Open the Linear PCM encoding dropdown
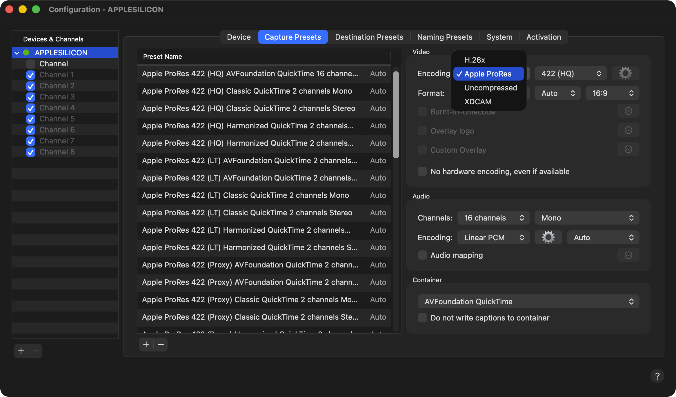Image resolution: width=676 pixels, height=397 pixels. click(493, 238)
